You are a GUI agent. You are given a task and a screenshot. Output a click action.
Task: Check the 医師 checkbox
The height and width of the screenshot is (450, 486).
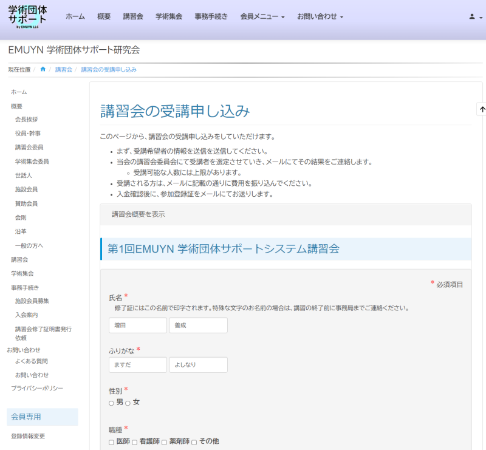pyautogui.click(x=111, y=442)
